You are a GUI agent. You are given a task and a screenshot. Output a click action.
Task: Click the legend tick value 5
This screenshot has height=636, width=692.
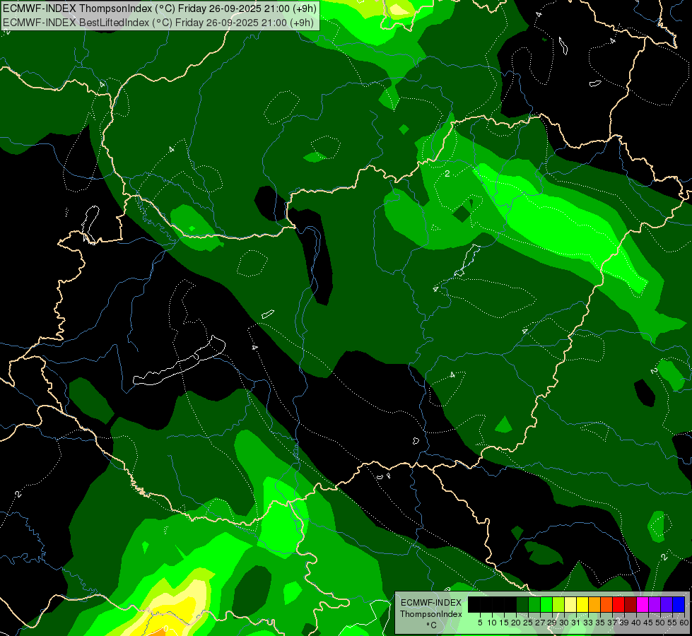(480, 623)
